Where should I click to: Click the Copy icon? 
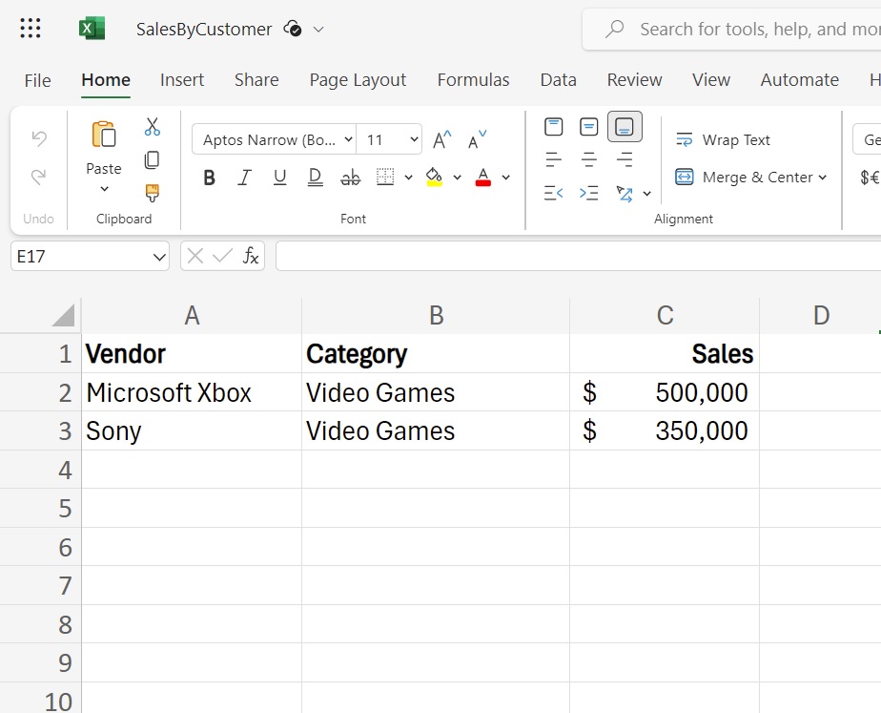point(151,159)
